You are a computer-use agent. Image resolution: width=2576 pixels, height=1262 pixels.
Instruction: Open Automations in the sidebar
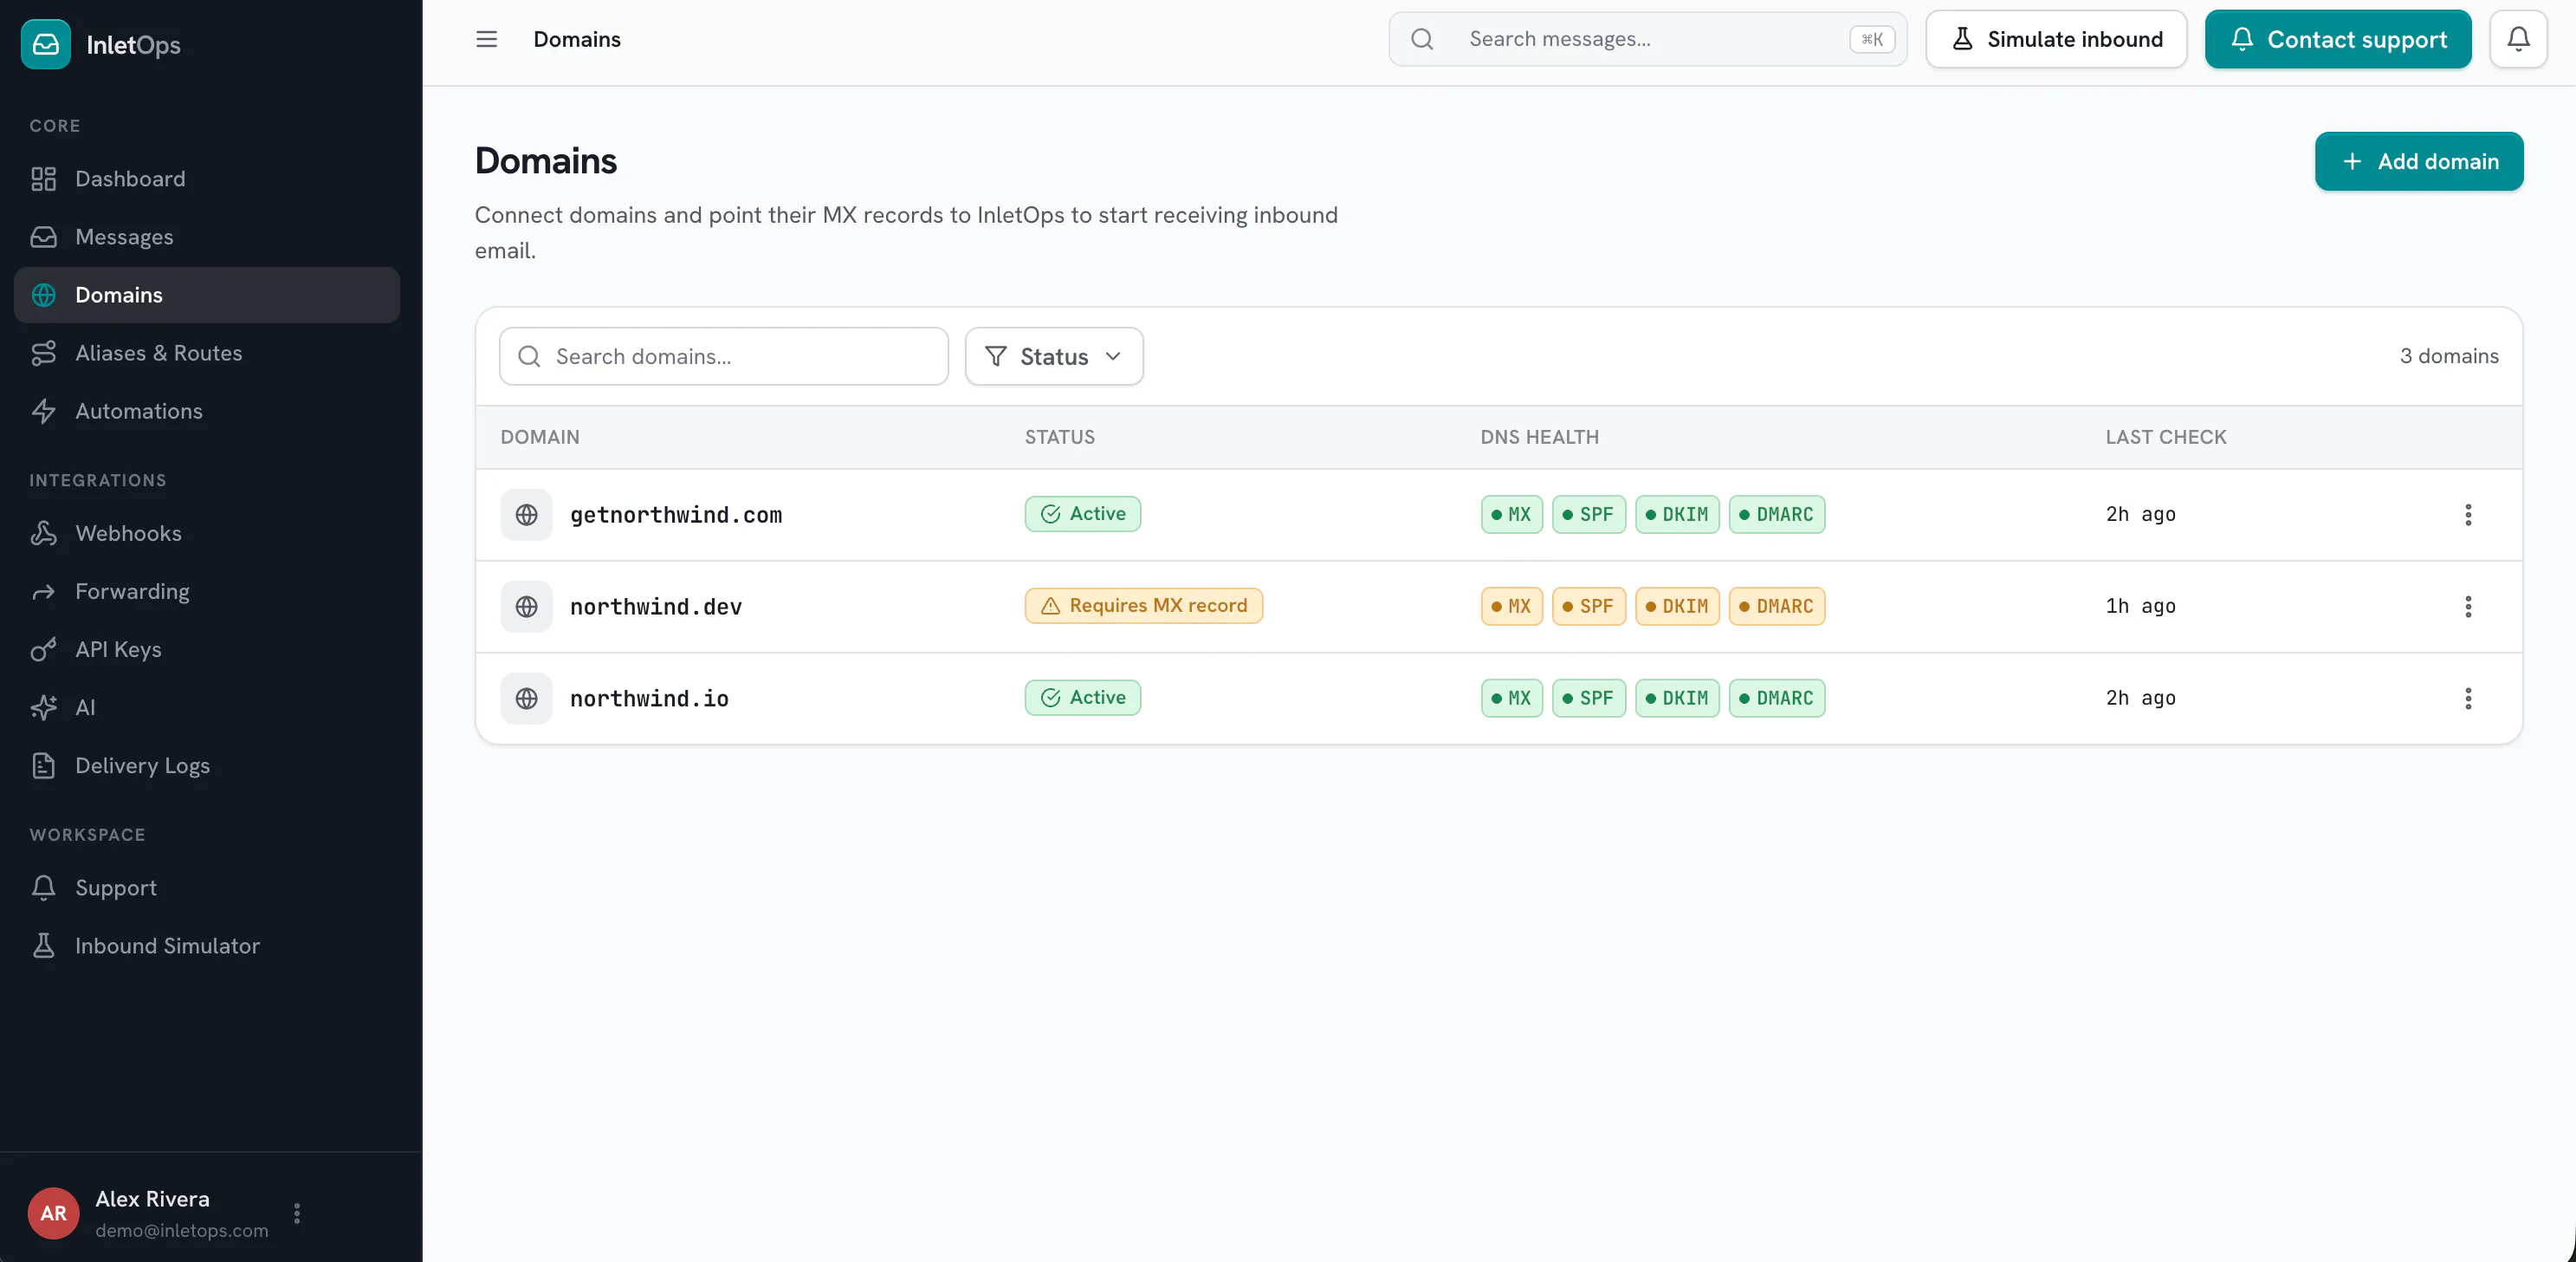207,412
